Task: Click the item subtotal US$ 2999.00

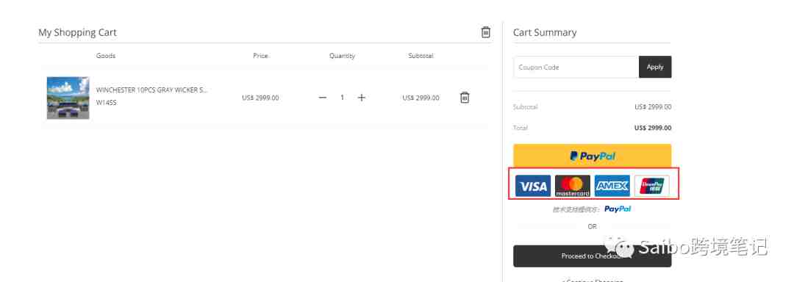Action: [421, 98]
